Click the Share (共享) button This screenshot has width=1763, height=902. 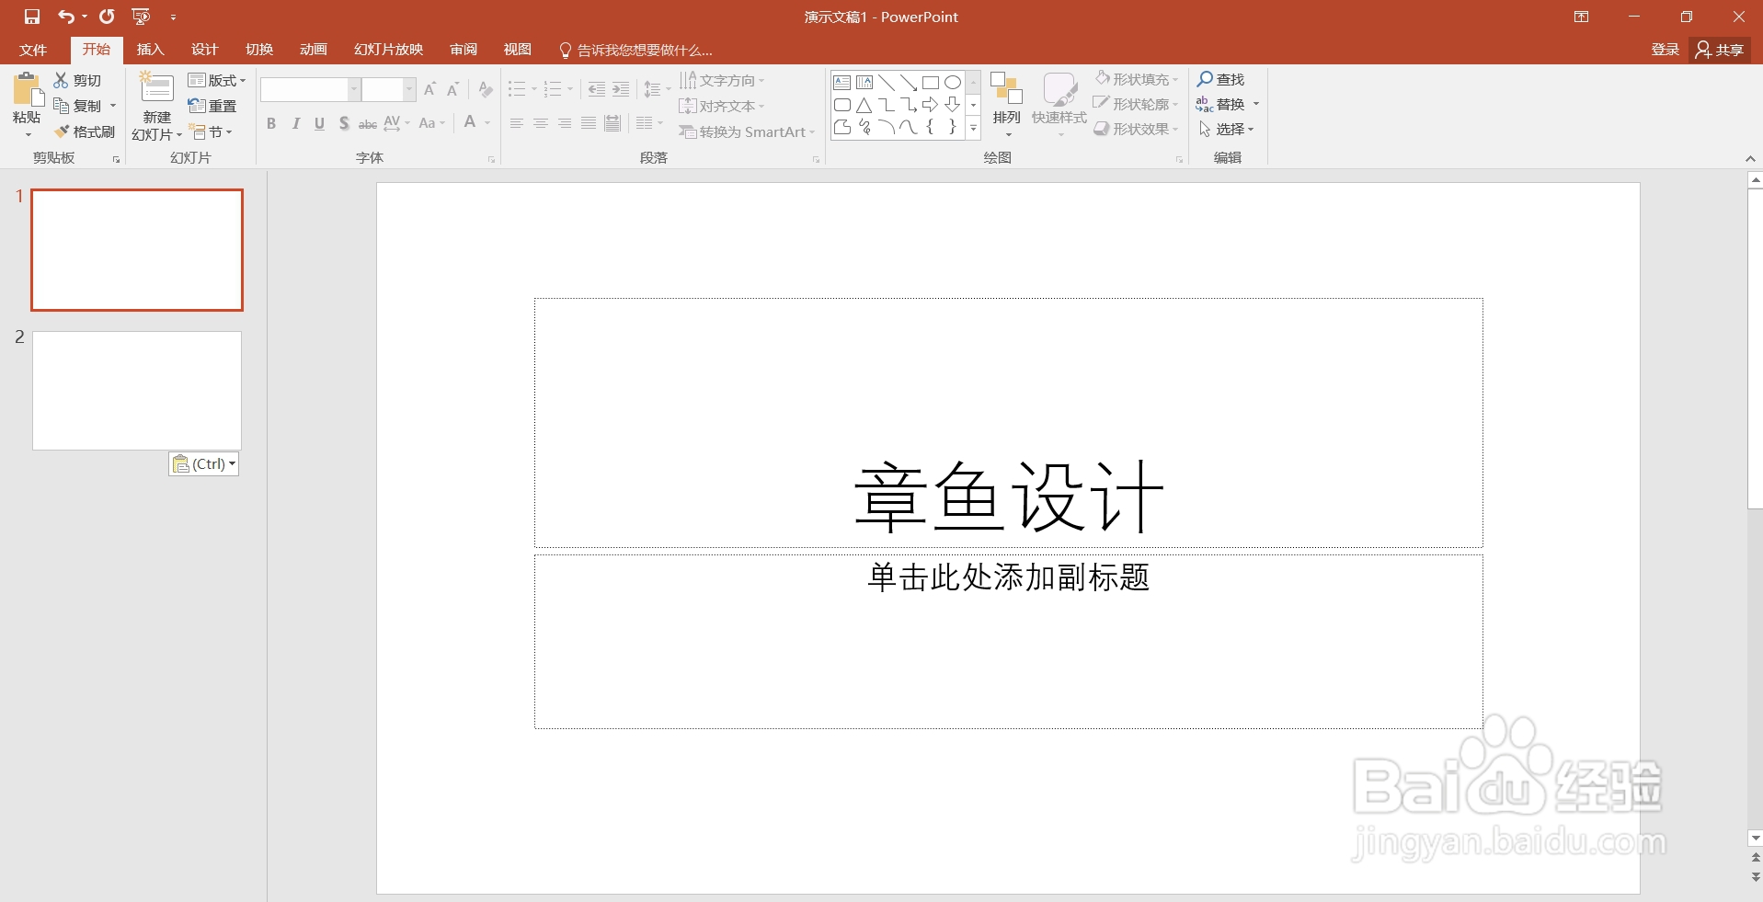click(1720, 50)
